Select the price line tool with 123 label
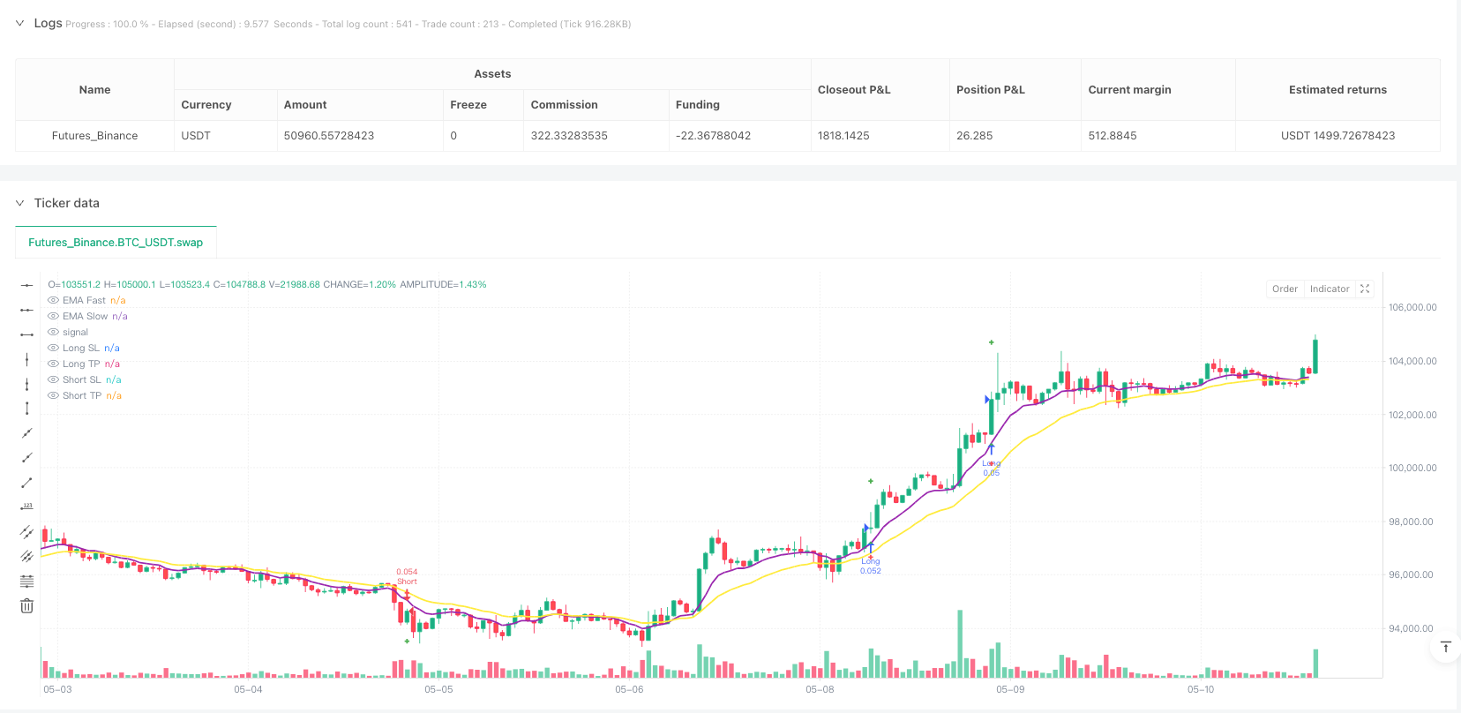Viewport: 1461px width, 713px height. click(27, 507)
